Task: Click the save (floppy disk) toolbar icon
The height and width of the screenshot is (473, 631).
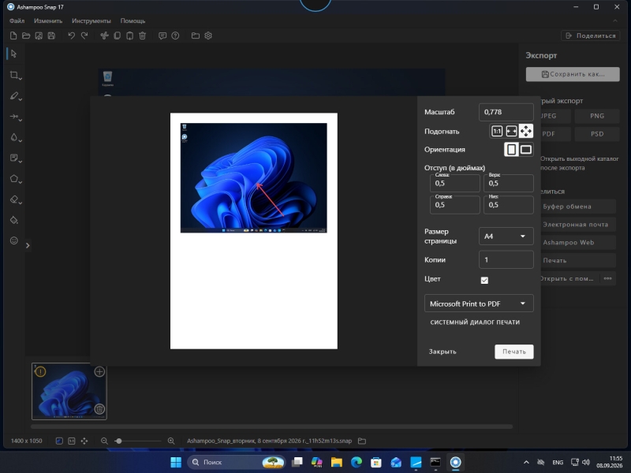Action: (x=51, y=35)
